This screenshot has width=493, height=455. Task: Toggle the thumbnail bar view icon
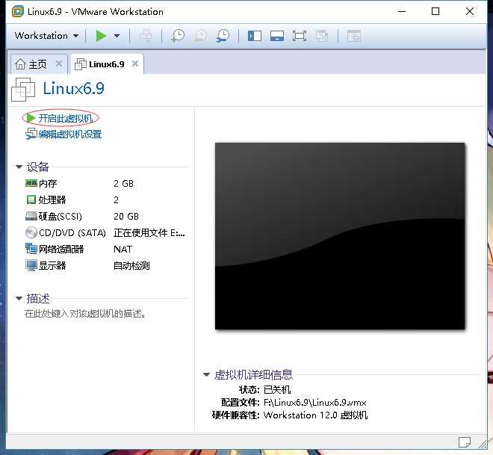(x=277, y=36)
